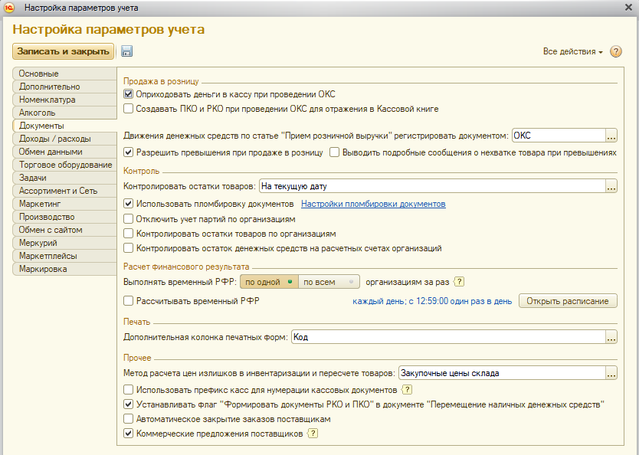Screen dimensions: 639x455
Task: Uncheck 'Коммерческие предложения поставщиков'
Action: point(129,434)
